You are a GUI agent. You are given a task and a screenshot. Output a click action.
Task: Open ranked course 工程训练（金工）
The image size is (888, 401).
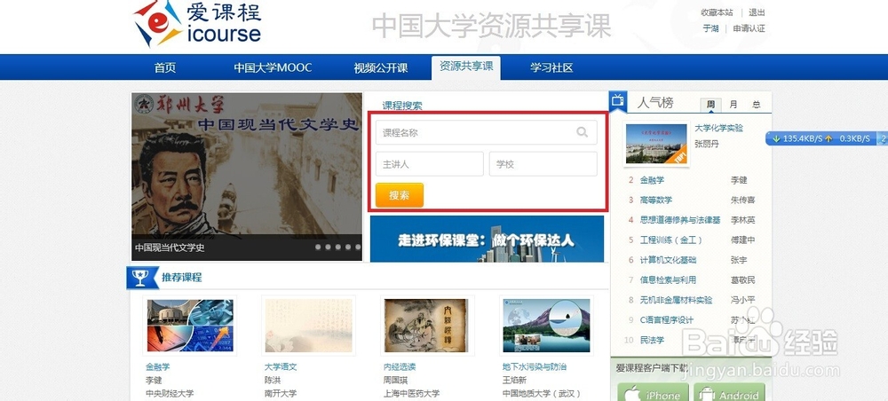coord(671,240)
